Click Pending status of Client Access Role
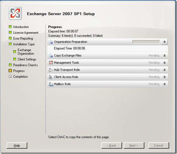Image resolution: width=177 pixels, height=154 pixels. coord(154,77)
